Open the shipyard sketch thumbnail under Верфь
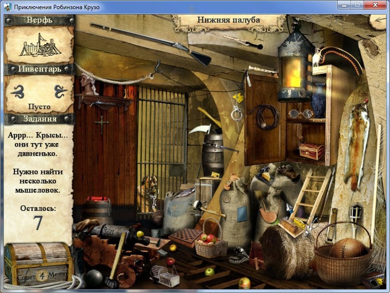Image resolution: width=390 pixels, height=293 pixels. [x=40, y=45]
